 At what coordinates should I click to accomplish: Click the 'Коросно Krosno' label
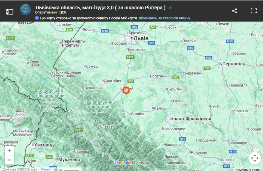12,52
